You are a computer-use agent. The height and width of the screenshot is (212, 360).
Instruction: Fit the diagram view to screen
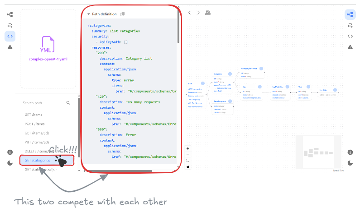click(188, 160)
